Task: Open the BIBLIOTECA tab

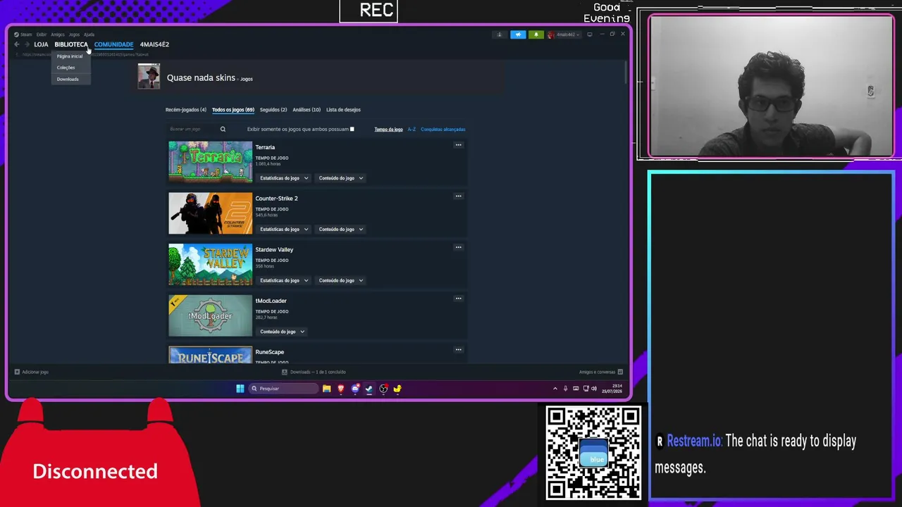Action: [71, 44]
